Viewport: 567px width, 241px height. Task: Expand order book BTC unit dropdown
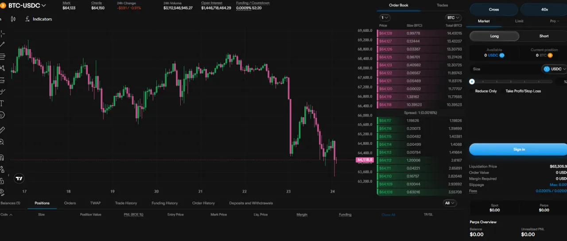pyautogui.click(x=453, y=18)
